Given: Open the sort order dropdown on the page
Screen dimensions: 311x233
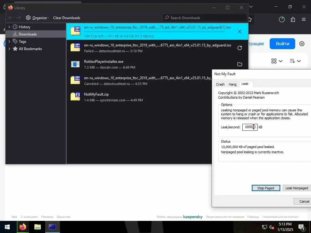Looking at the screenshot, I should click(x=295, y=61).
